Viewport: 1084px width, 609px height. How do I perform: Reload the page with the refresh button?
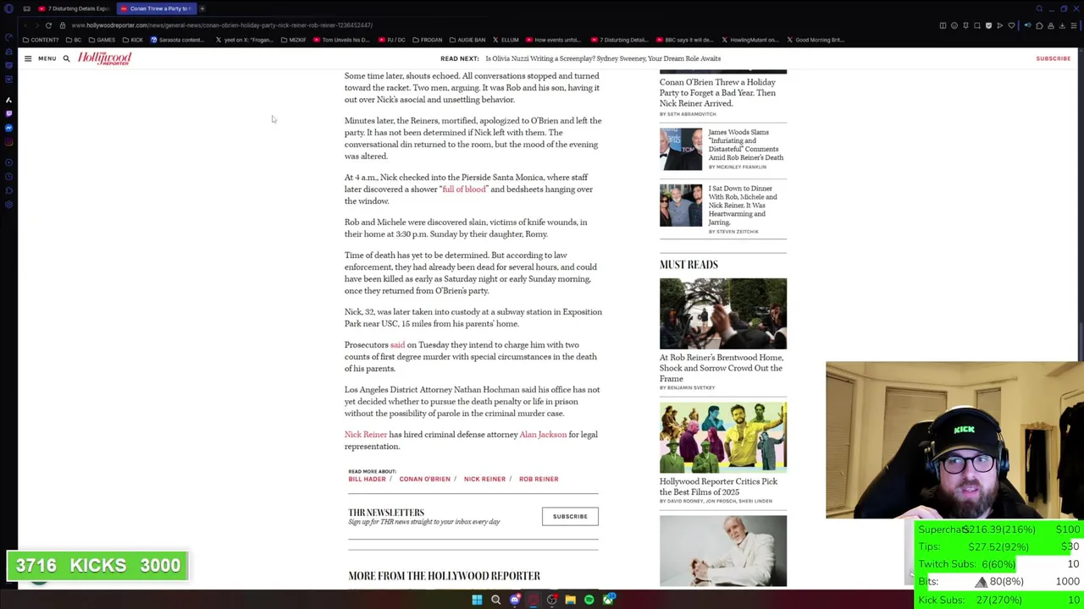[x=48, y=25]
